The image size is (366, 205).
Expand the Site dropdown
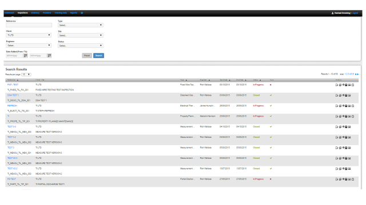[x=80, y=35]
